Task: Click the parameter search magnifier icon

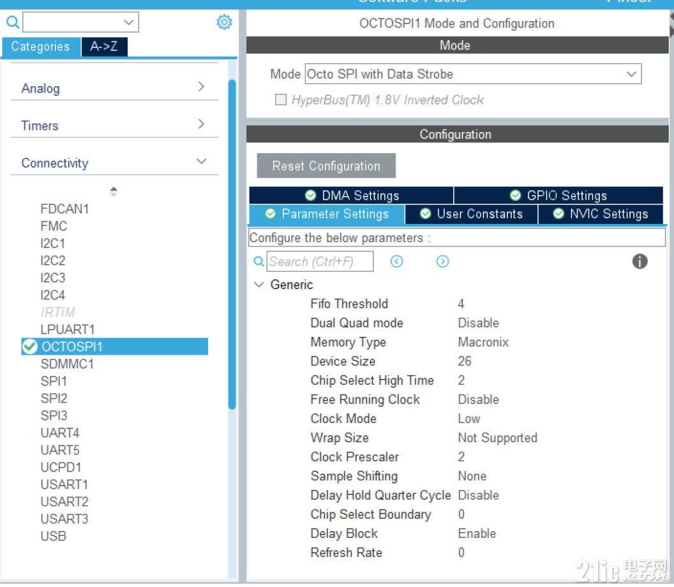Action: click(x=258, y=262)
